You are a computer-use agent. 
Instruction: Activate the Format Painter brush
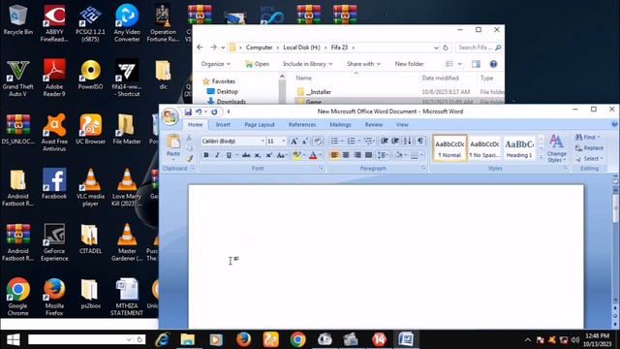[x=189, y=158]
